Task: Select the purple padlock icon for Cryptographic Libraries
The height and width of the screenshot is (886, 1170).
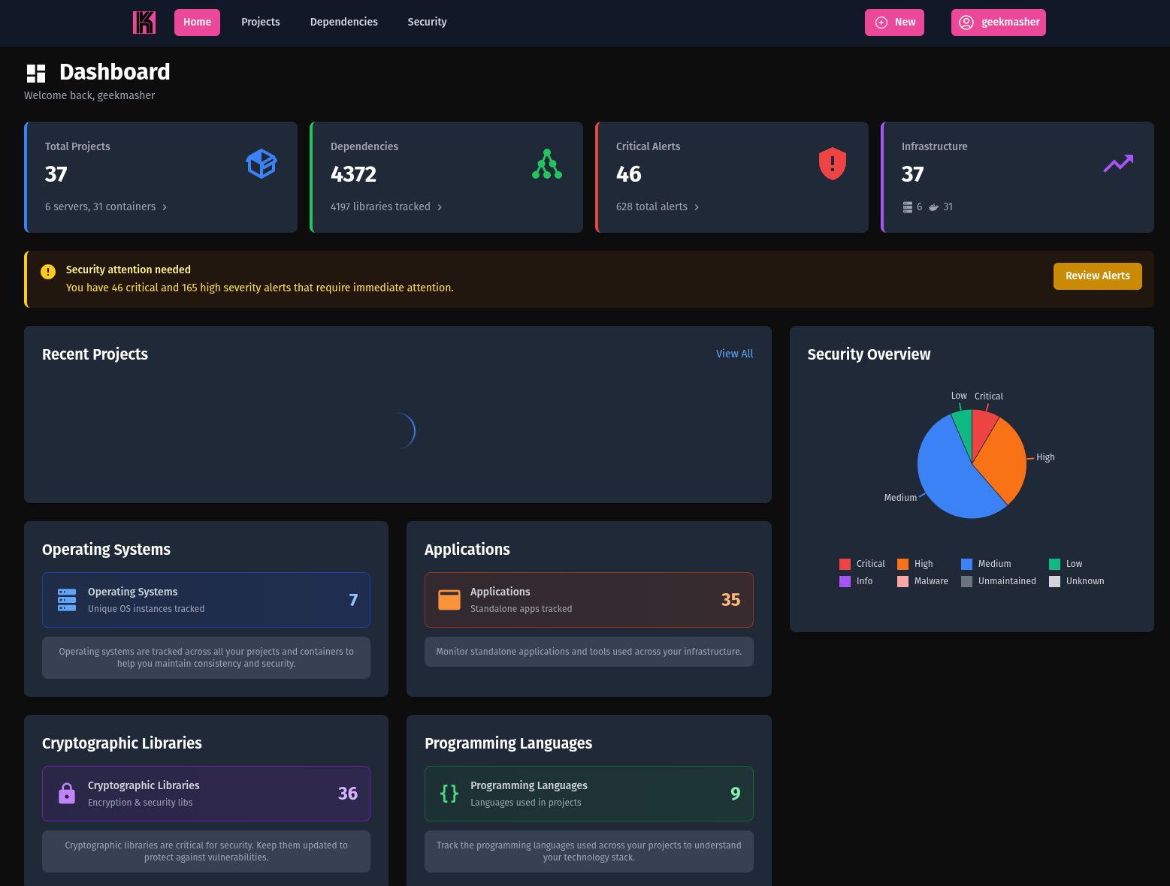Action: point(66,793)
